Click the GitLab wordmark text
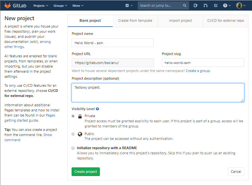Image resolution: width=252 pixels, height=185 pixels. coord(20,6)
